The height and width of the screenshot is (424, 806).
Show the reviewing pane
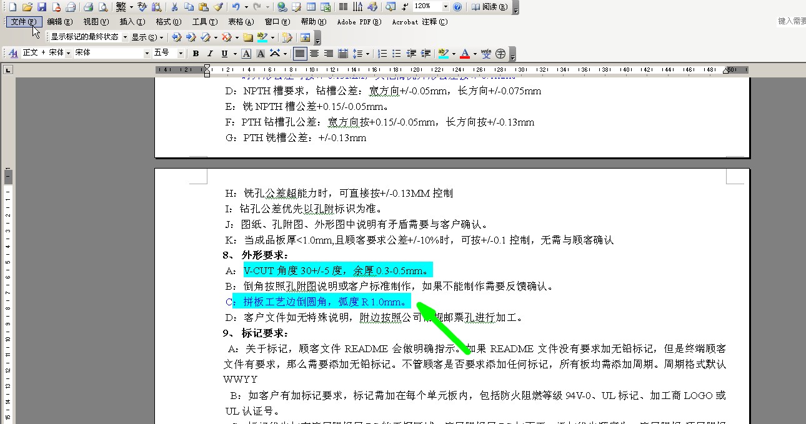(305, 37)
